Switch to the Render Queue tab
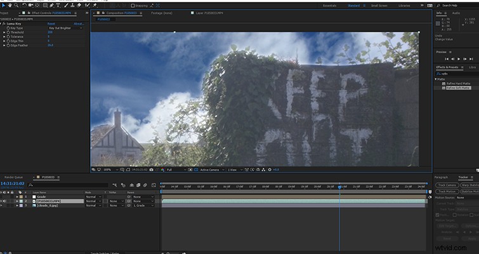 14,177
